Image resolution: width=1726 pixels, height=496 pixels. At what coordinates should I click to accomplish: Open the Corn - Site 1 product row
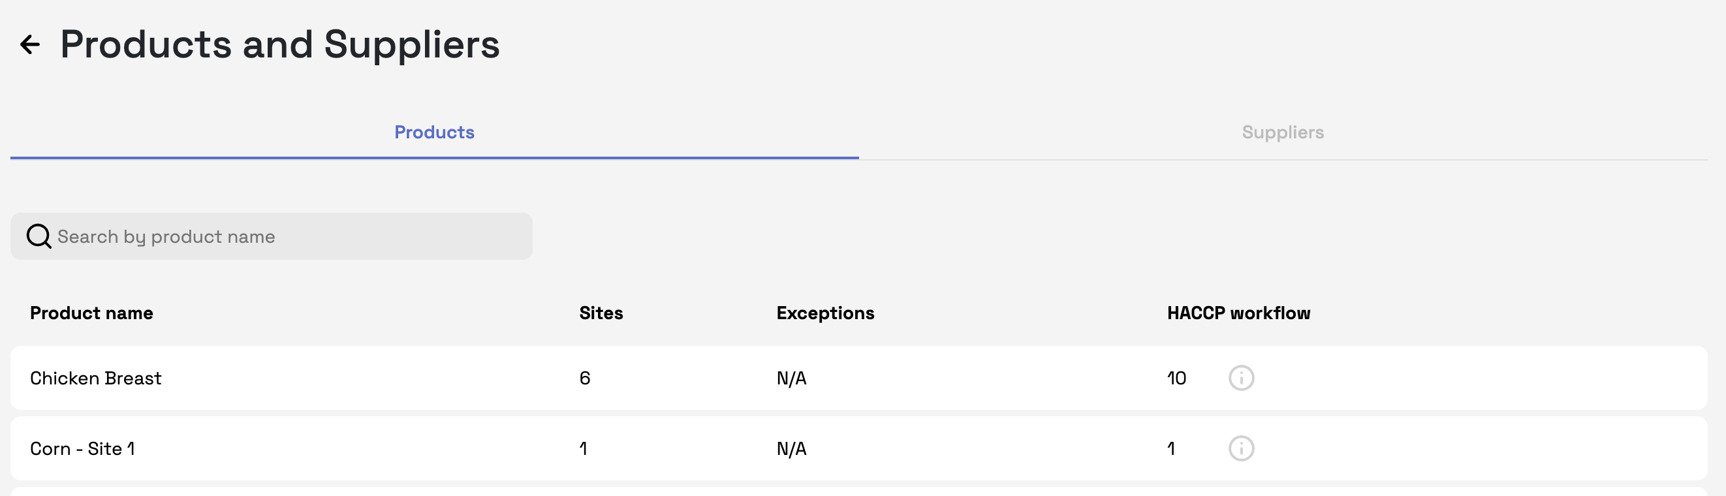click(82, 448)
